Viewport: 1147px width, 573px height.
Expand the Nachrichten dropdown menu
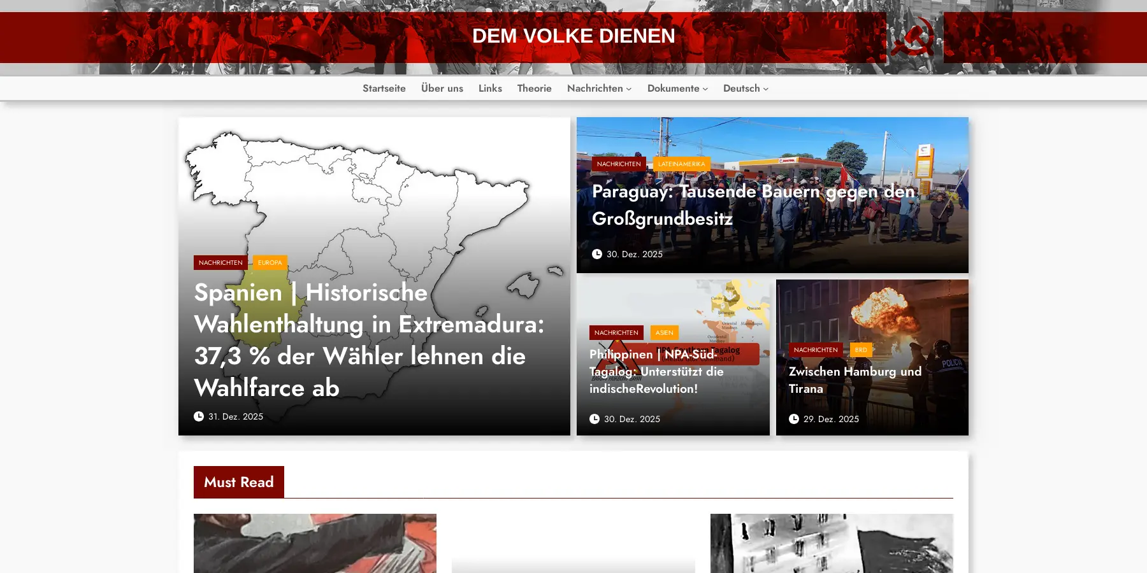[599, 88]
